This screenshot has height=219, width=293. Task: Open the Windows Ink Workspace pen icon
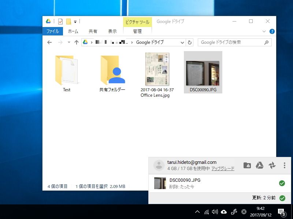[x=234, y=212]
